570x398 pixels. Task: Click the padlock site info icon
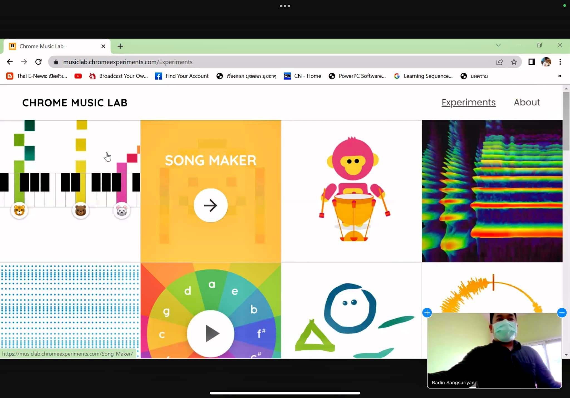click(56, 62)
